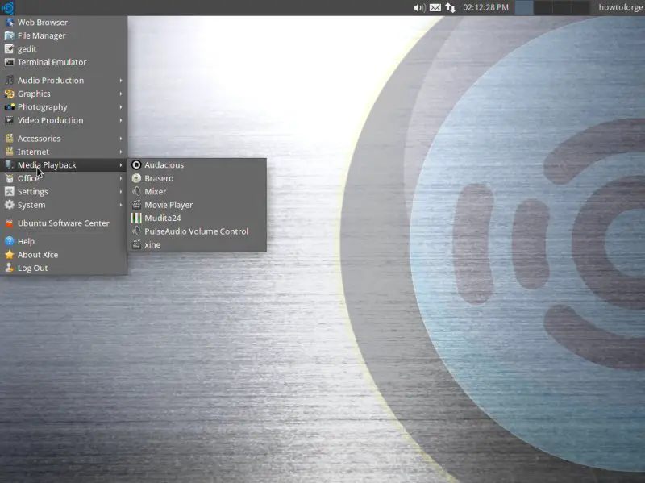The width and height of the screenshot is (645, 483).
Task: Expand the Video Production submenu arrow
Action: (121, 120)
